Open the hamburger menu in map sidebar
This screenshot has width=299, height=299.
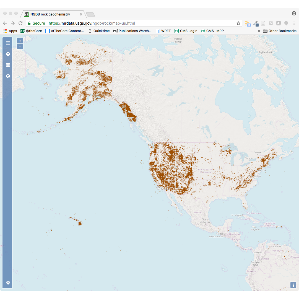8,43
